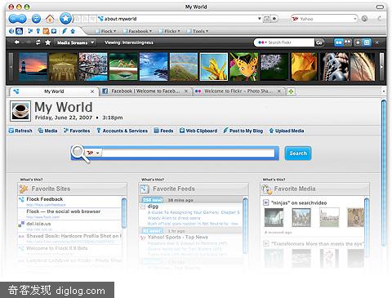Click the Refresh link in My World
The image size is (392, 298).
coord(20,131)
